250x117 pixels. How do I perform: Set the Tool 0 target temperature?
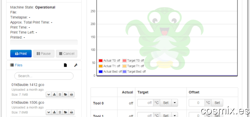click(x=166, y=103)
